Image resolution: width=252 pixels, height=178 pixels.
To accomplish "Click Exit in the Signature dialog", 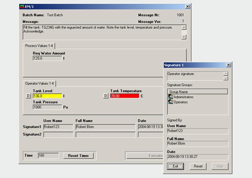I will coord(176,166).
